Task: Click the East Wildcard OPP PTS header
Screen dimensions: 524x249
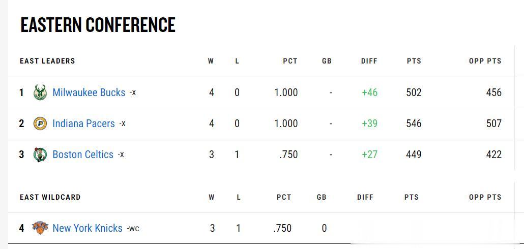Action: pyautogui.click(x=485, y=197)
